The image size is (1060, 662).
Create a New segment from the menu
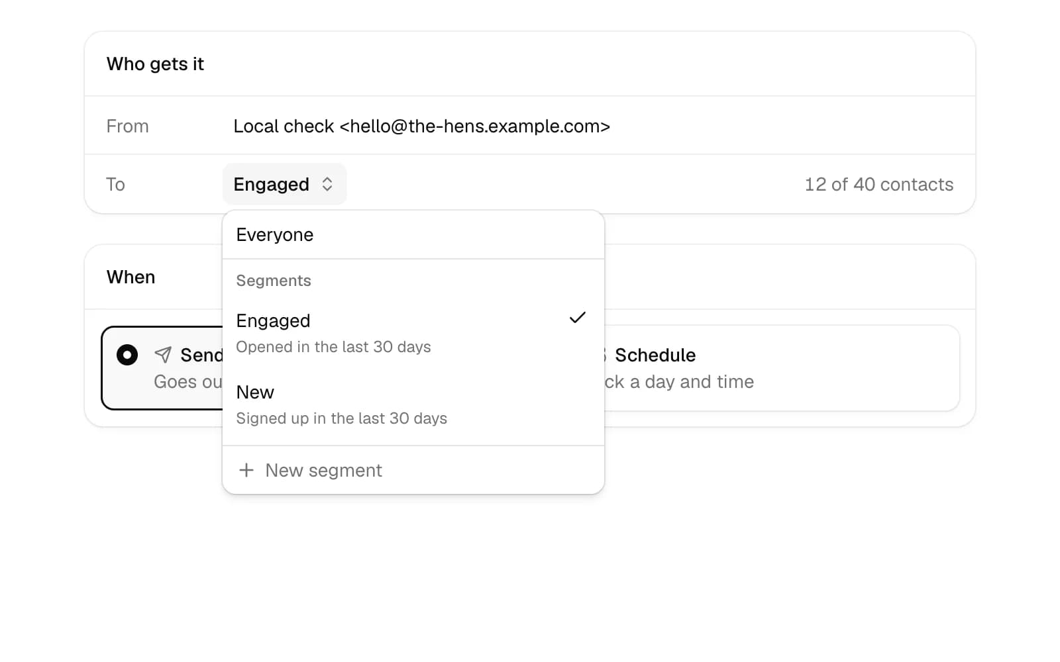click(413, 470)
